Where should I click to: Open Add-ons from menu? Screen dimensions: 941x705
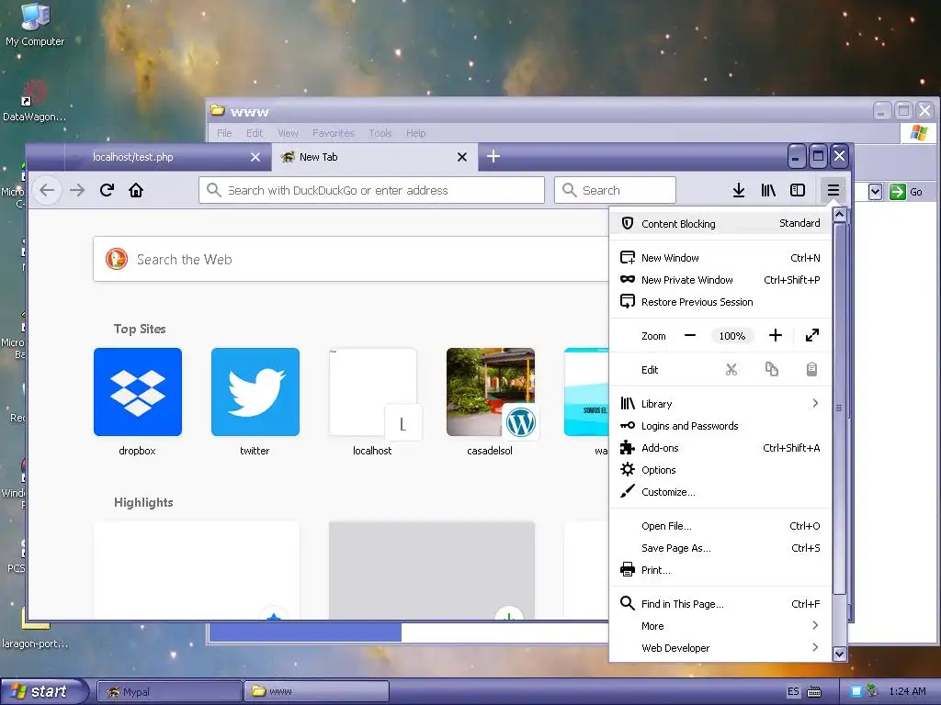click(720, 448)
